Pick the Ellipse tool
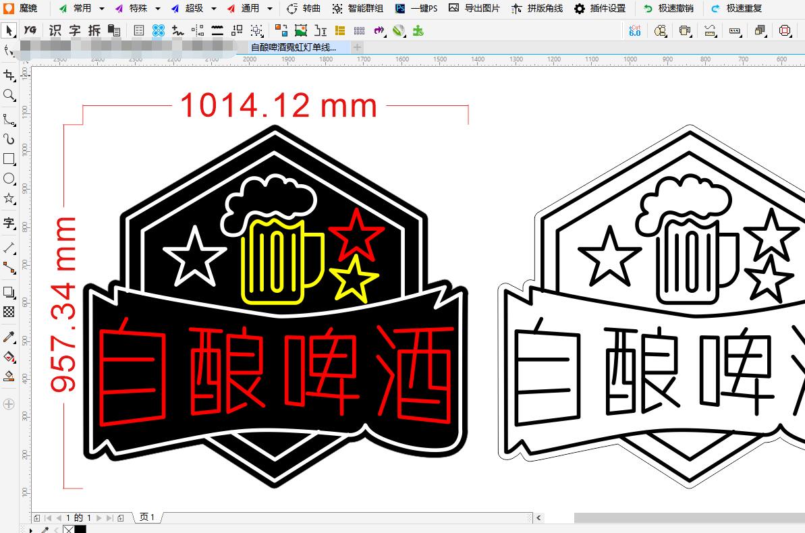 [9, 179]
